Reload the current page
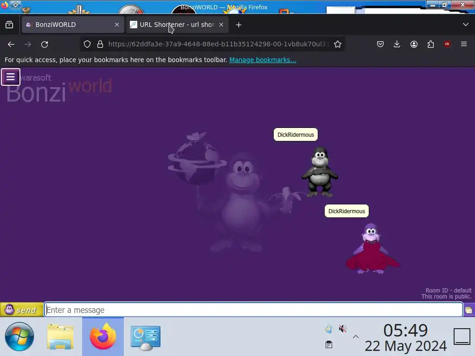The width and height of the screenshot is (475, 356). (x=45, y=44)
